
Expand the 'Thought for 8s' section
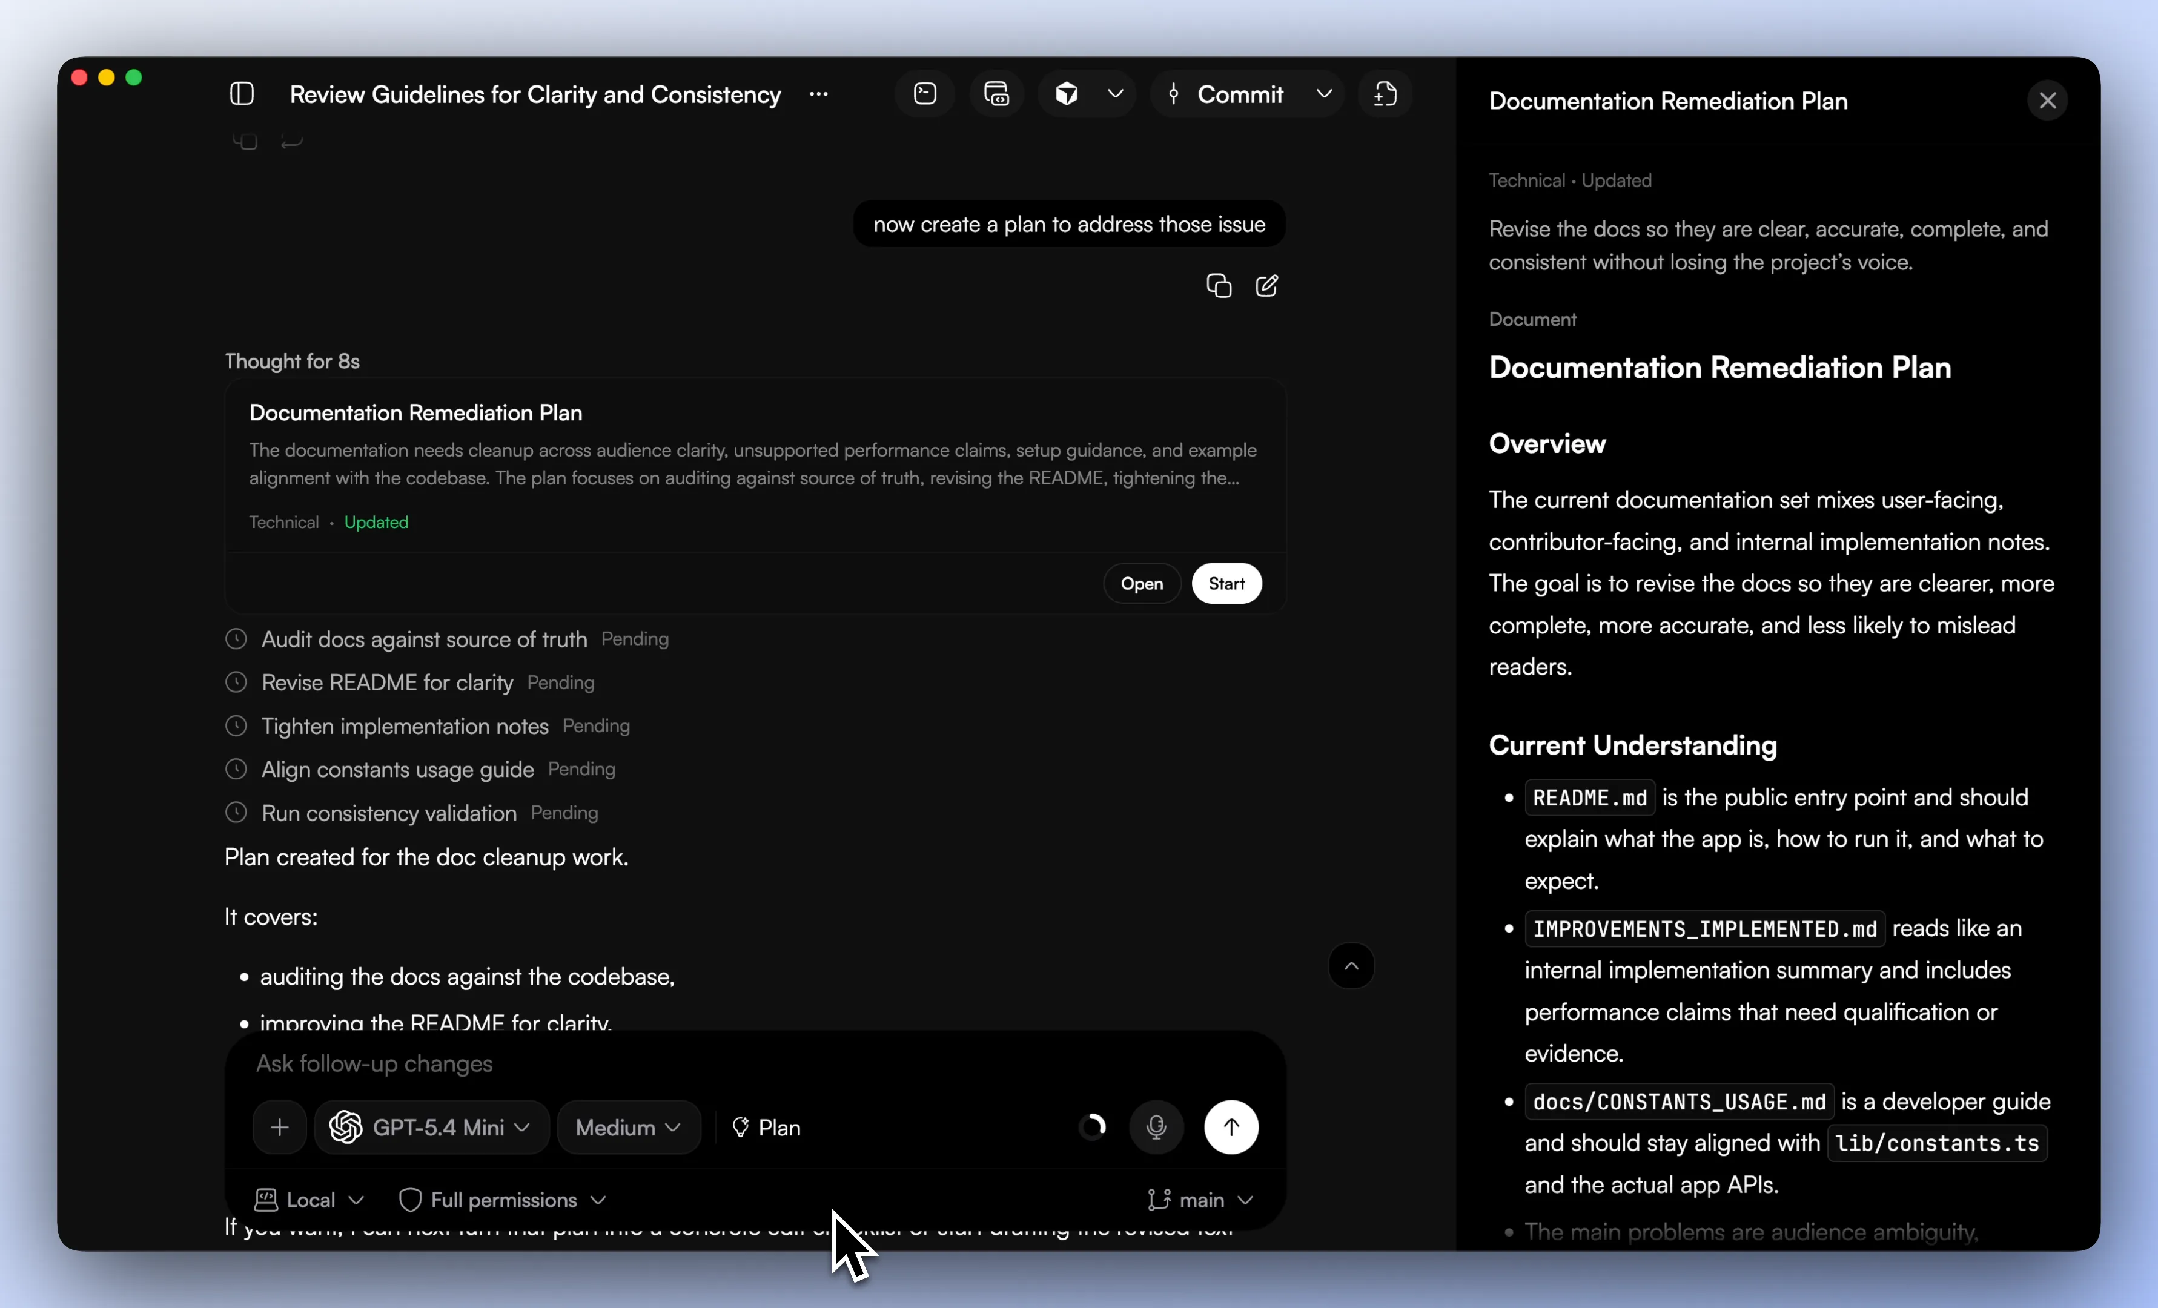292,361
